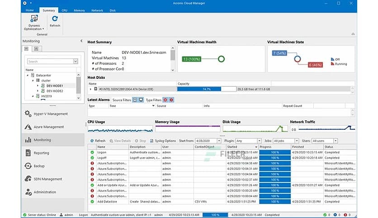Open Dynamic Optimization in the ribbon
The image size is (378, 218).
coord(34,23)
